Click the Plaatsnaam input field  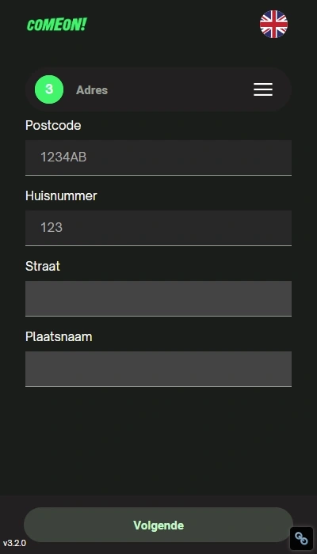[x=158, y=369]
